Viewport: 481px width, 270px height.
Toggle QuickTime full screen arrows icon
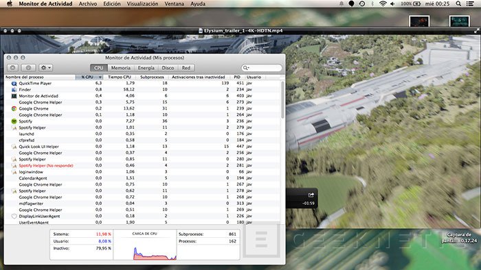(476, 31)
